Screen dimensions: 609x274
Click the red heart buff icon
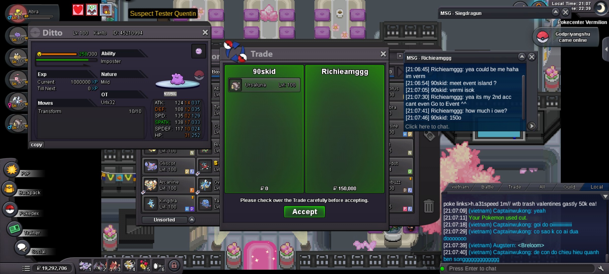tap(78, 10)
